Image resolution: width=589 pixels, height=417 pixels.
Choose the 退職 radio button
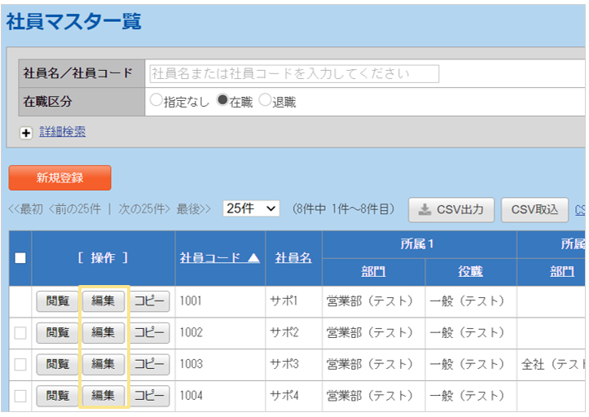pyautogui.click(x=265, y=101)
